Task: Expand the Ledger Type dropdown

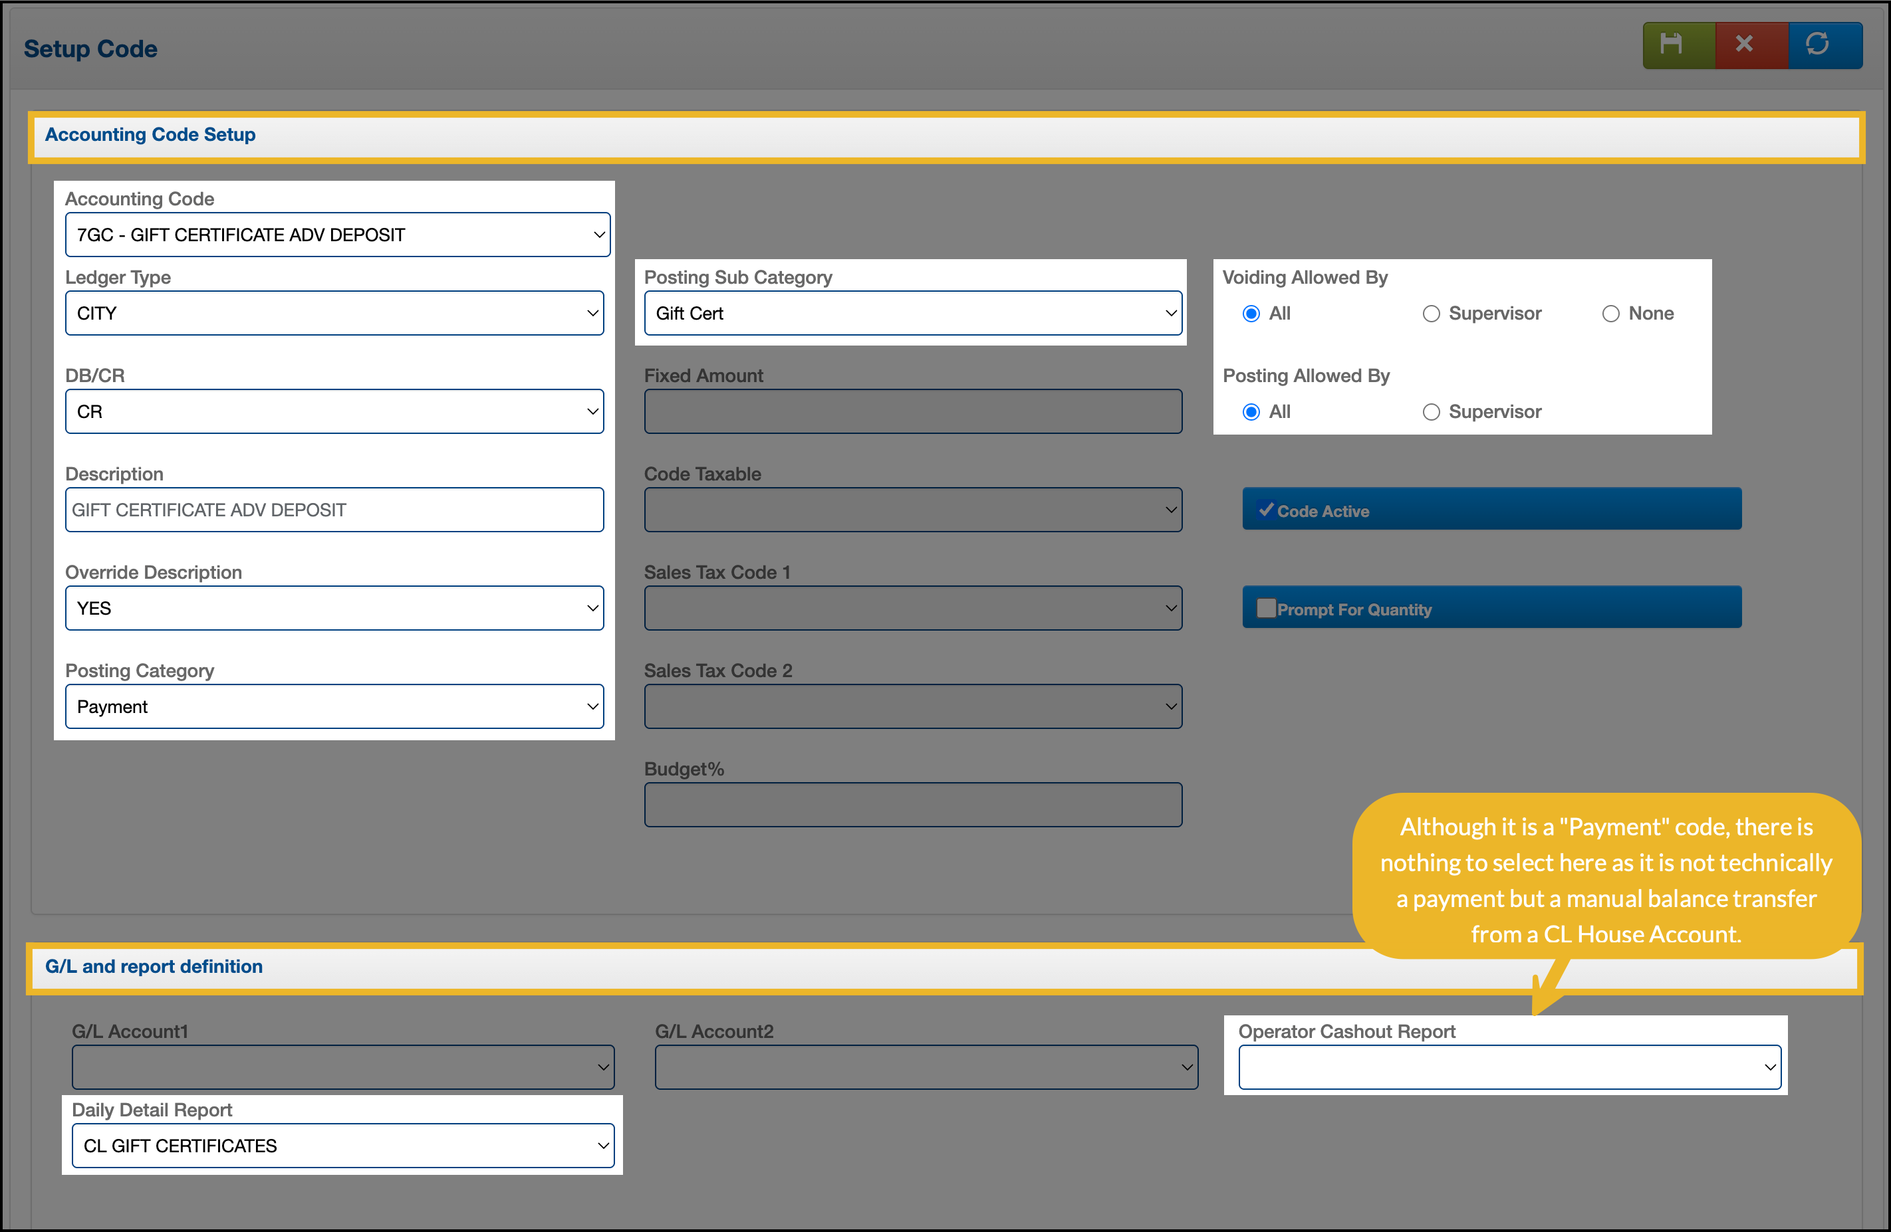Action: tap(334, 314)
